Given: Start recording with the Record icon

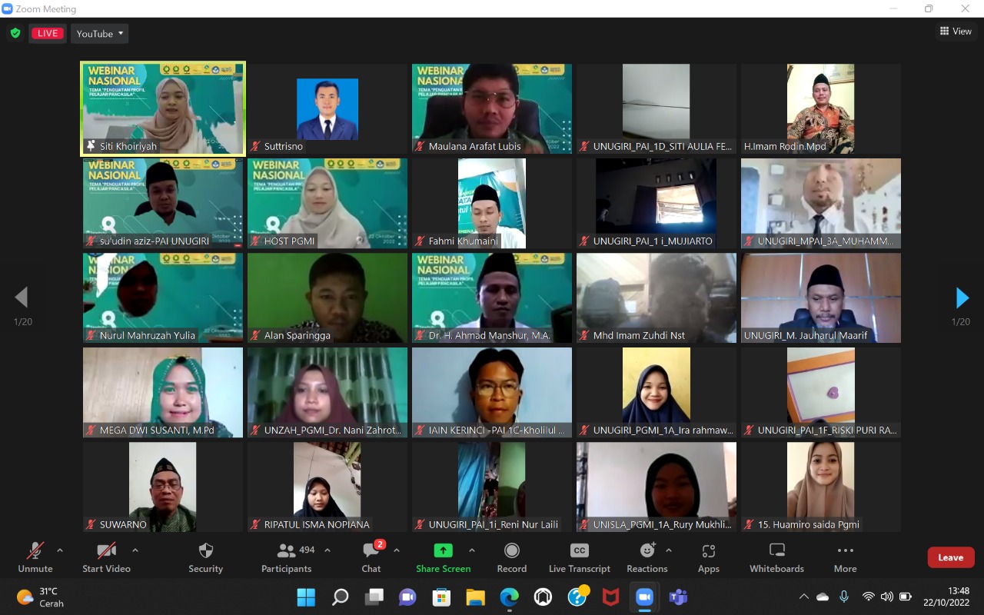Looking at the screenshot, I should click(x=511, y=551).
